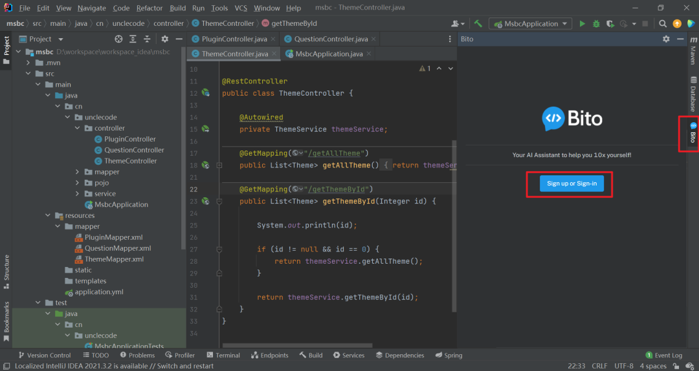Click the Search Everywhere magnifier icon
Screen dimensions: 699x371
tap(663, 24)
